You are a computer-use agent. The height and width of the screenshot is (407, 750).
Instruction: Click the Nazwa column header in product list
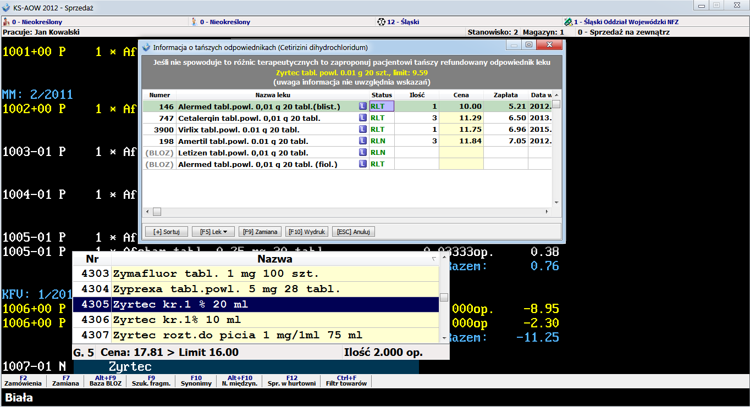(275, 259)
